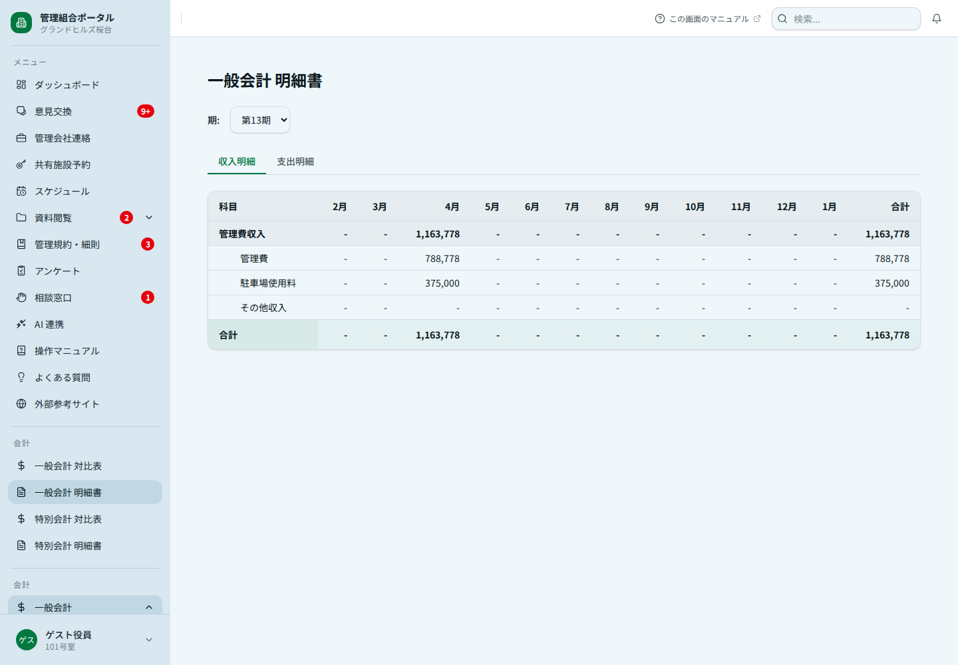Open the ダッシュボード dashboard icon
The height and width of the screenshot is (665, 958).
[21, 84]
